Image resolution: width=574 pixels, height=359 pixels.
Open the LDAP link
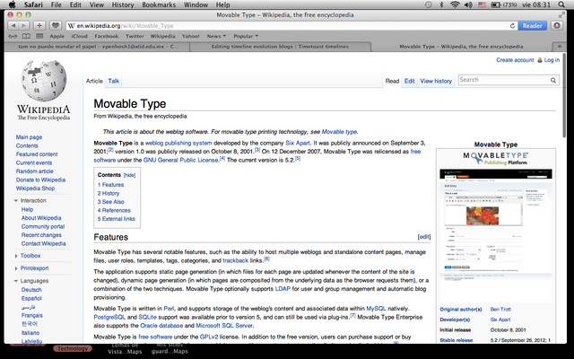[283, 289]
